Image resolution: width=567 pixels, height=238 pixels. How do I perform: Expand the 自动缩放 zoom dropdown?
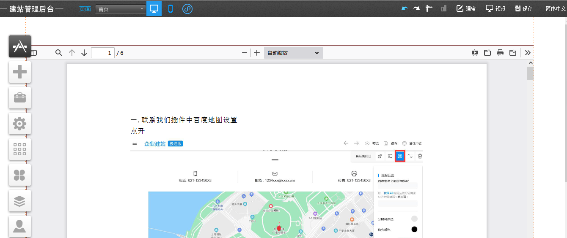(293, 53)
